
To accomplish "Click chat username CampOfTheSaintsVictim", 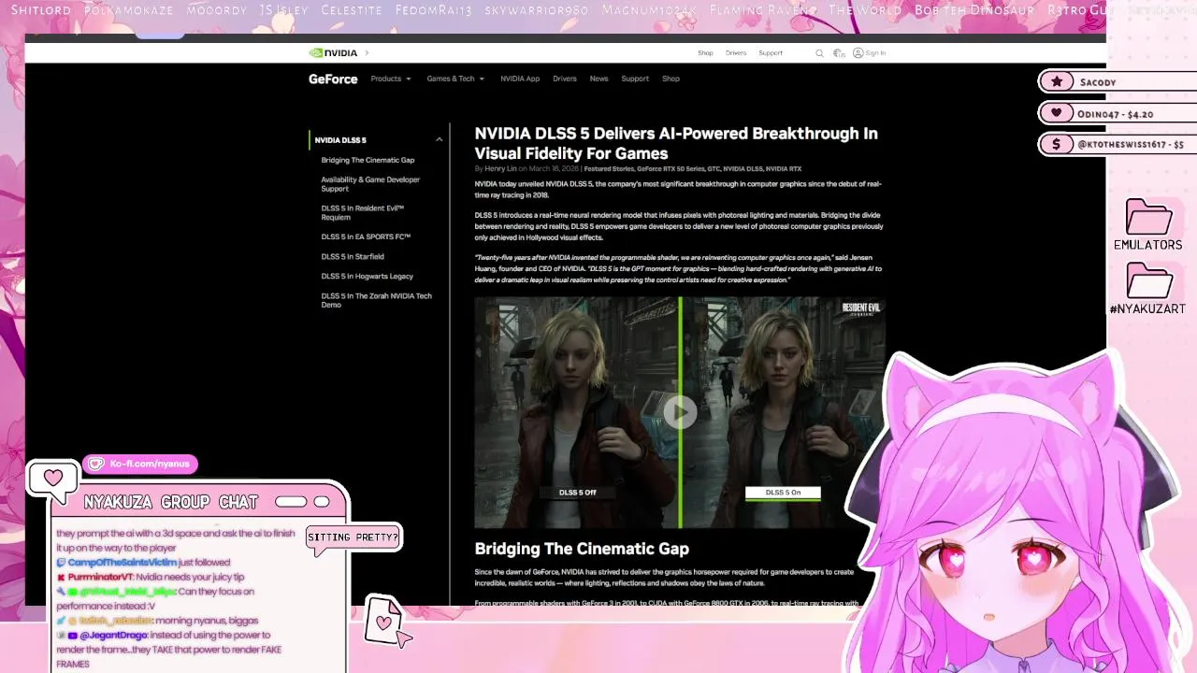I will pos(122,563).
